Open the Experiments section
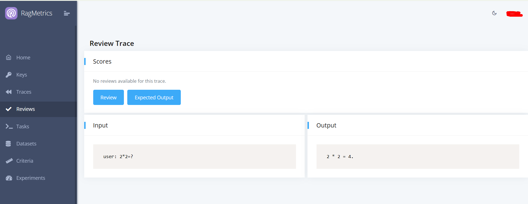The image size is (528, 204). pyautogui.click(x=31, y=178)
